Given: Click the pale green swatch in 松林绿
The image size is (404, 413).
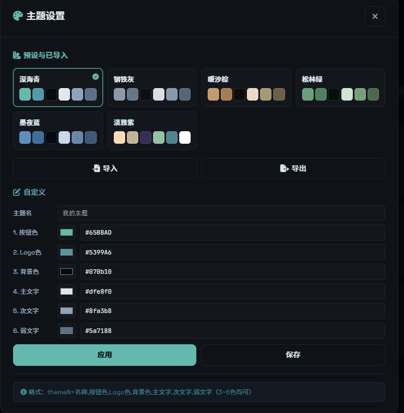Looking at the screenshot, I should click(x=347, y=94).
